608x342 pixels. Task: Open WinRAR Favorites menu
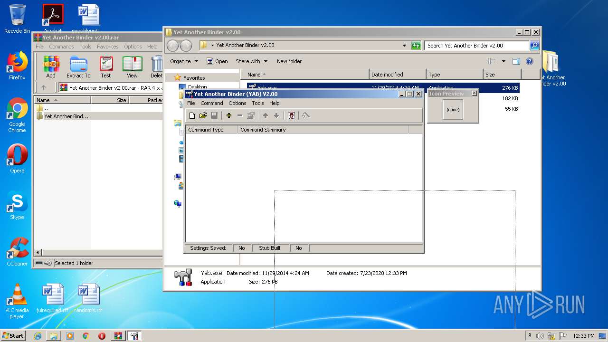tap(108, 47)
